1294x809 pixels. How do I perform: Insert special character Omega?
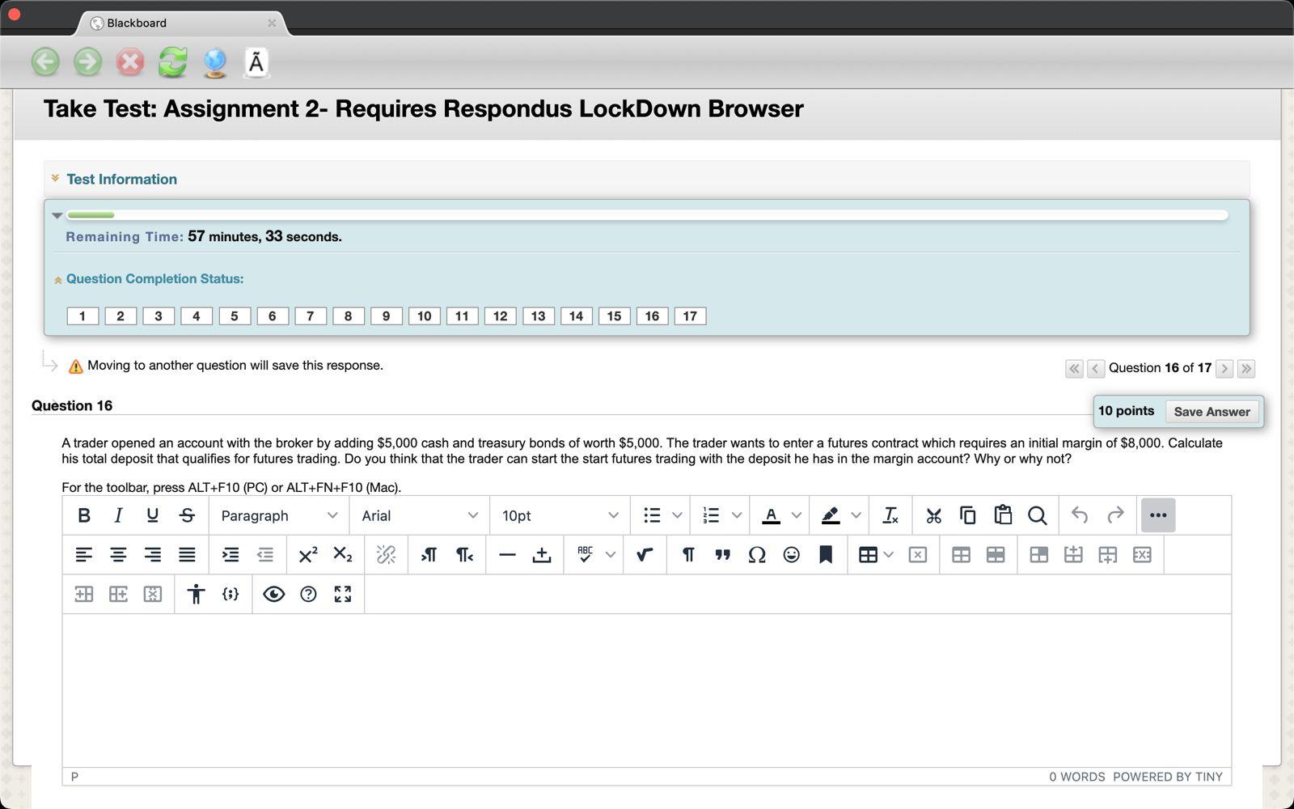click(757, 555)
